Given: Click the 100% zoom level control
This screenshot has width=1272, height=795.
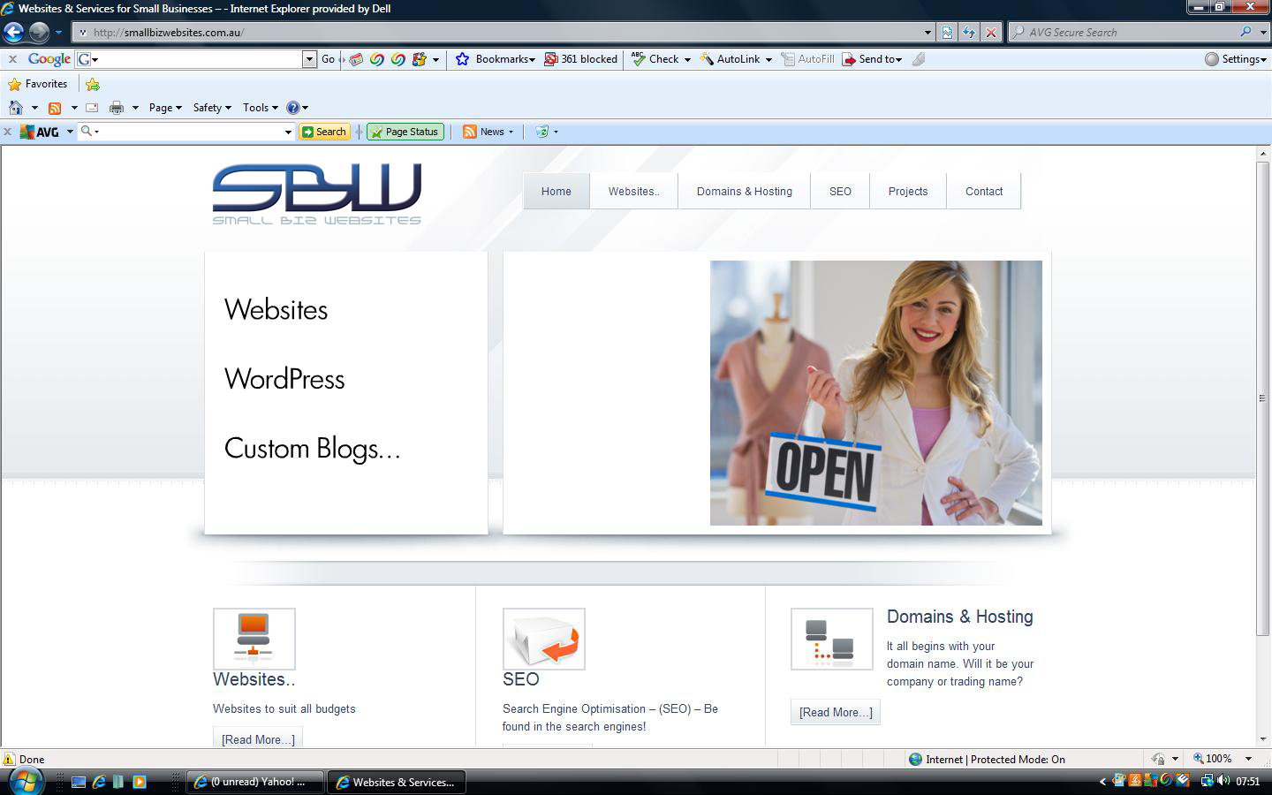Looking at the screenshot, I should point(1218,759).
